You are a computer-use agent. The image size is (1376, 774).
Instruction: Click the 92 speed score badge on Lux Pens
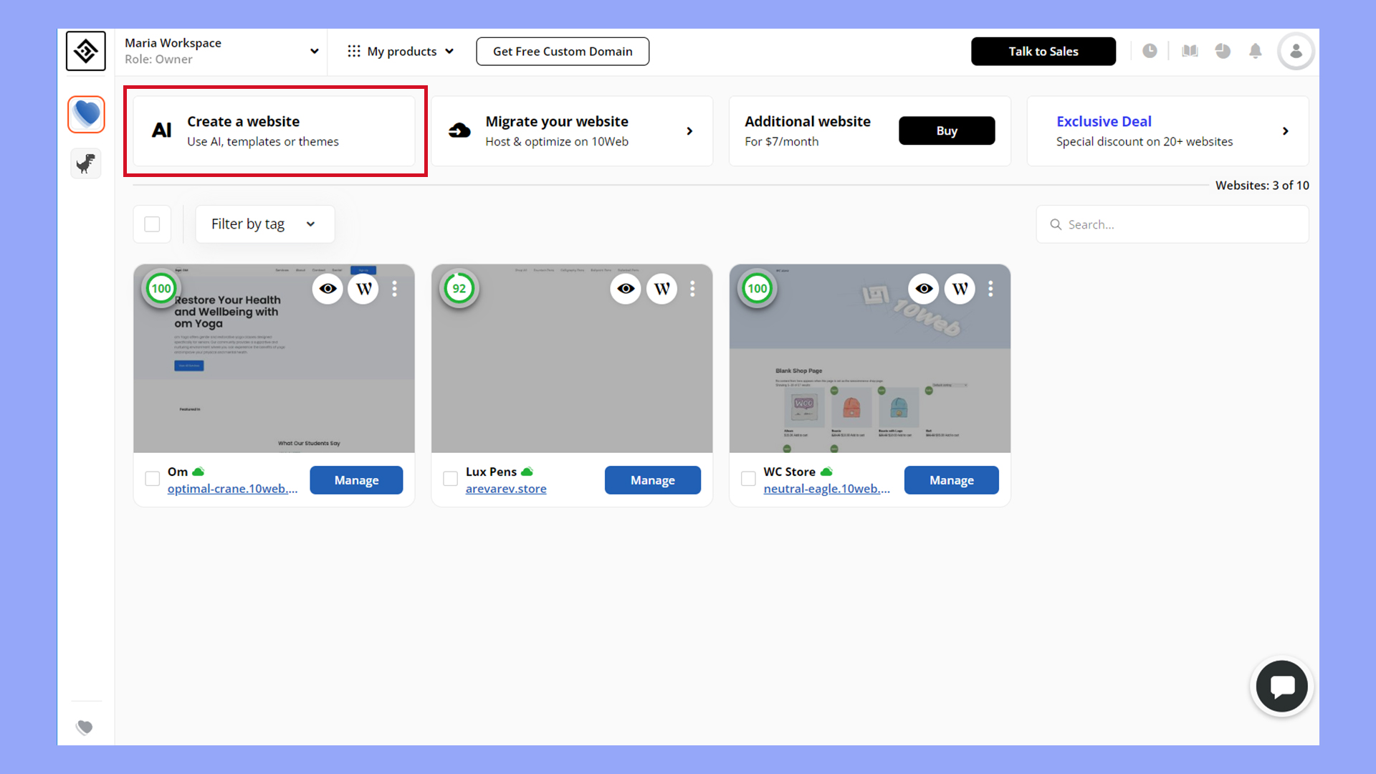click(x=459, y=288)
